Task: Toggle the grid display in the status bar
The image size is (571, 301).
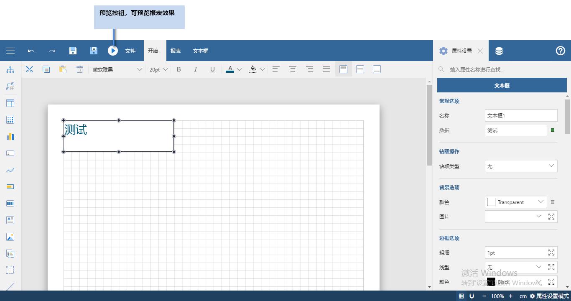Action: [x=461, y=296]
